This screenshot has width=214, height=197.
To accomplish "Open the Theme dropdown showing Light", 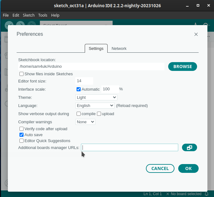I will (x=96, y=98).
